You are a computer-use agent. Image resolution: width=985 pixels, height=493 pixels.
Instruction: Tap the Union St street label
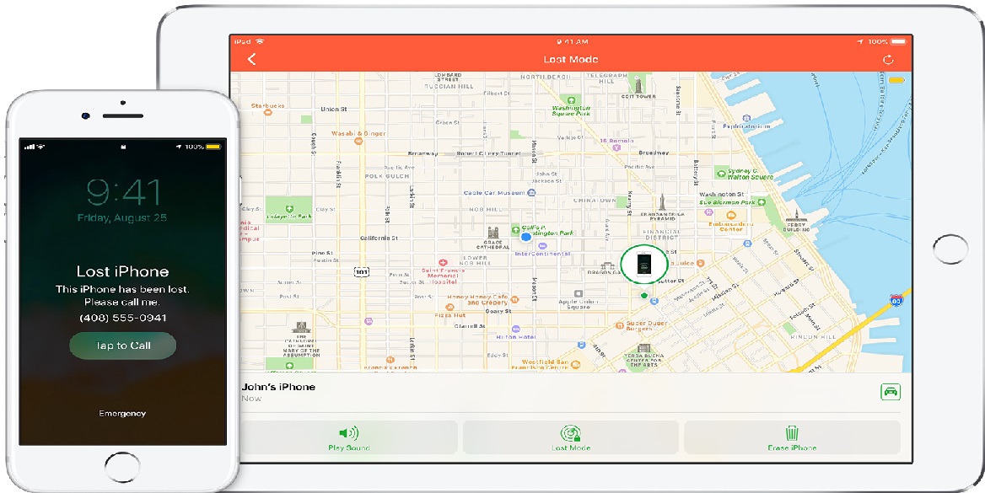tap(334, 110)
